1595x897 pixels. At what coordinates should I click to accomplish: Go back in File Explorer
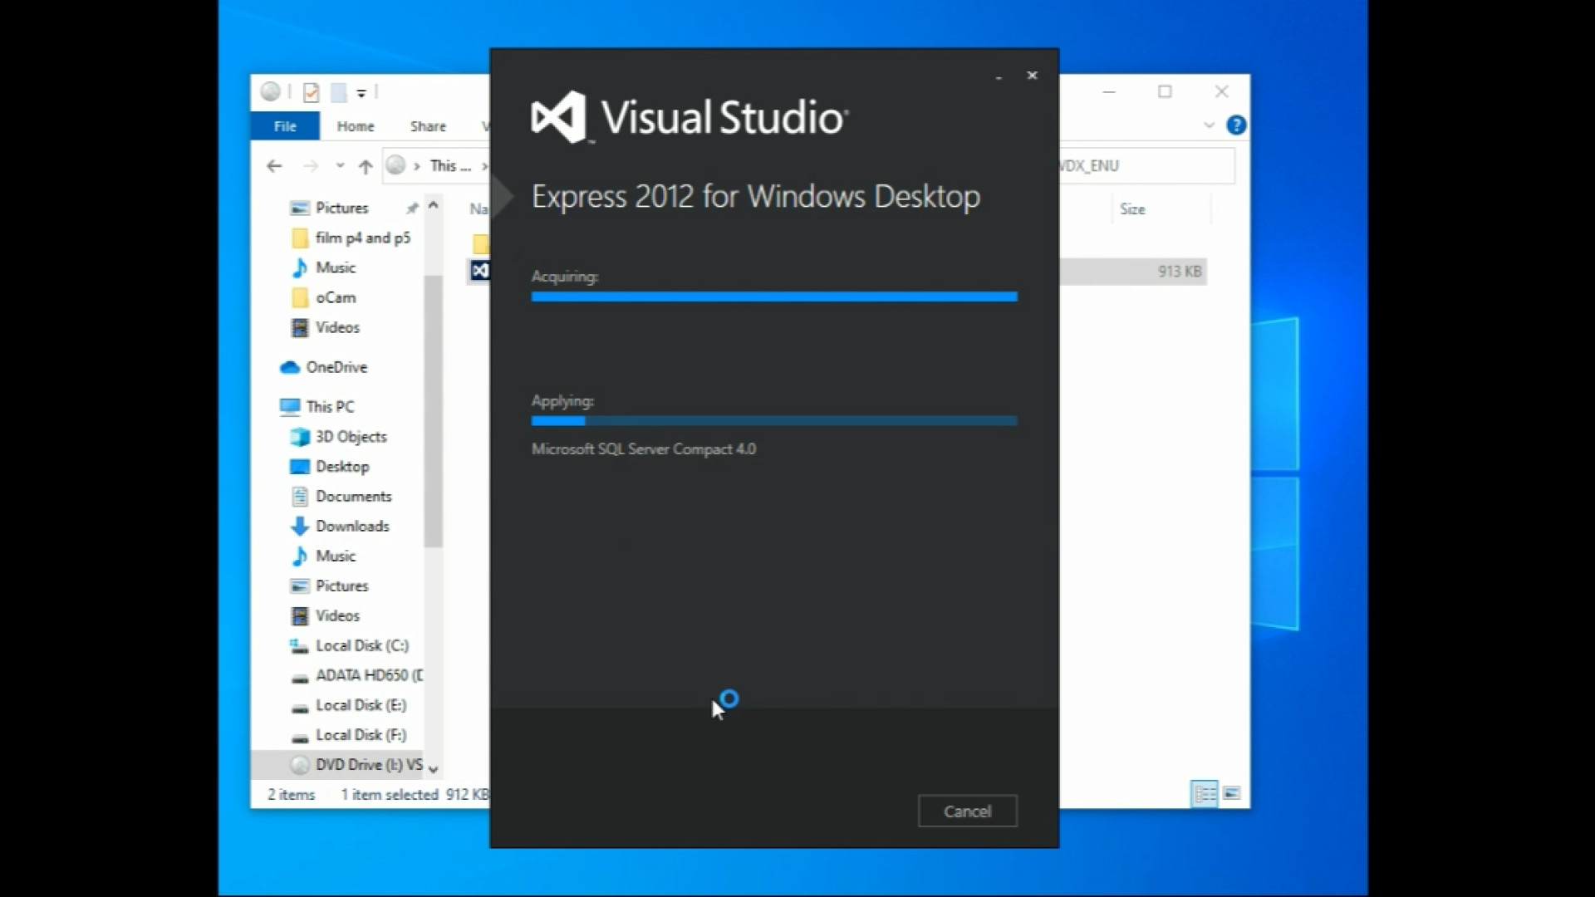(274, 166)
